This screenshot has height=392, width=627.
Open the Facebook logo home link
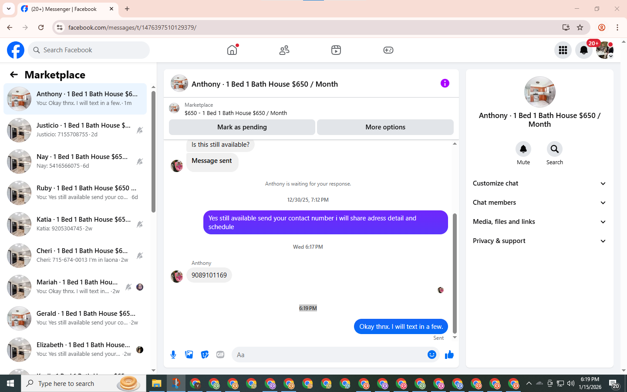(16, 50)
